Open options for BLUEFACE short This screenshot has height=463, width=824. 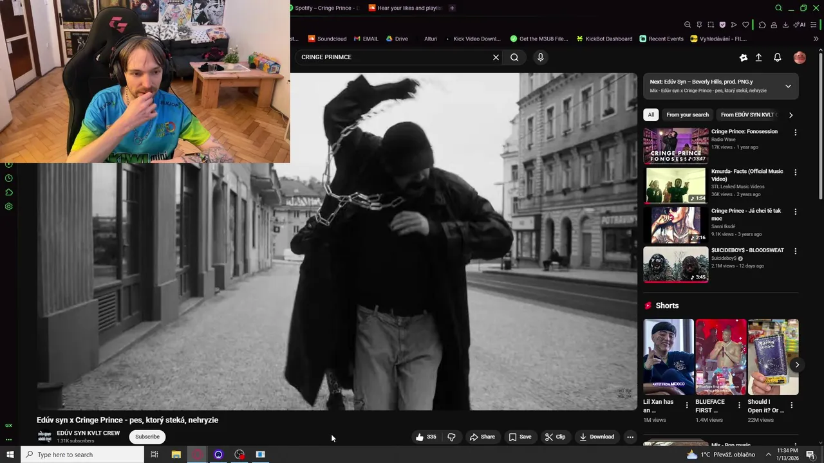[x=739, y=405]
